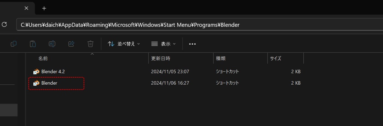The image size is (383, 126).
Task: Click ショートカット type in the 2024/11/06 row
Action: point(227,83)
